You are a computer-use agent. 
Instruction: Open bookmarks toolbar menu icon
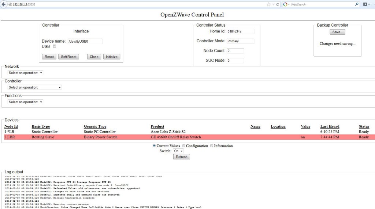click(x=366, y=4)
